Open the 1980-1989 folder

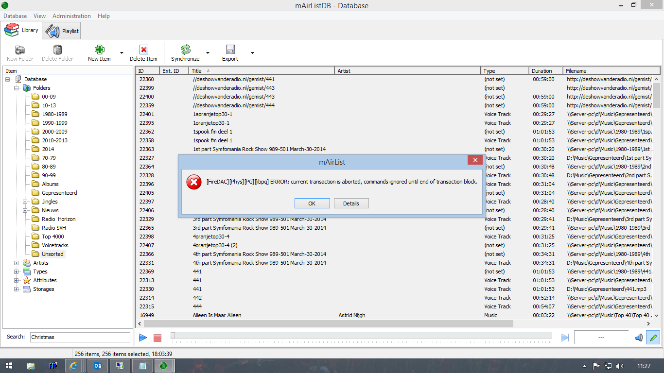(54, 114)
